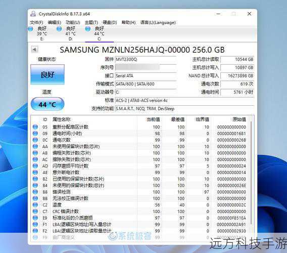This screenshot has width=287, height=253.
Task: Select raw value 000000001681
Action: (x=231, y=134)
